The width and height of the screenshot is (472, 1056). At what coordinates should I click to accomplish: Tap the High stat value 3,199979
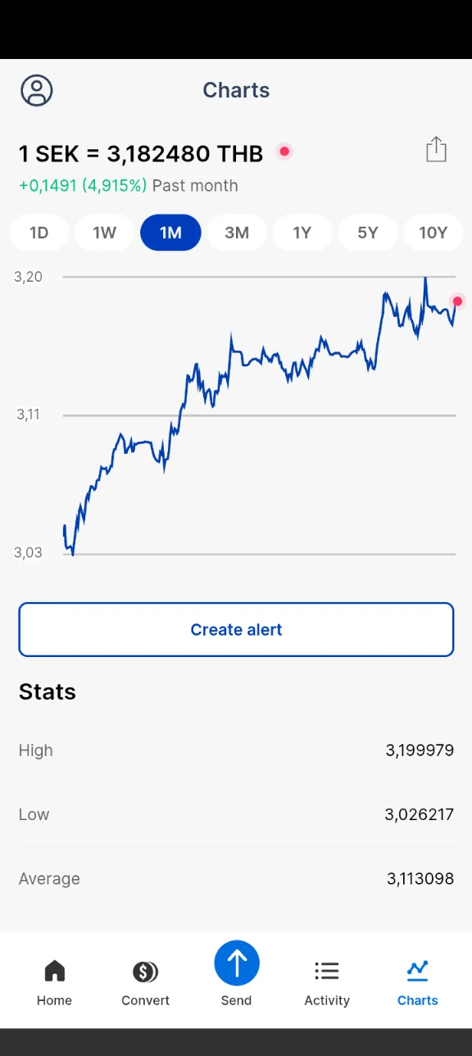pyautogui.click(x=420, y=750)
